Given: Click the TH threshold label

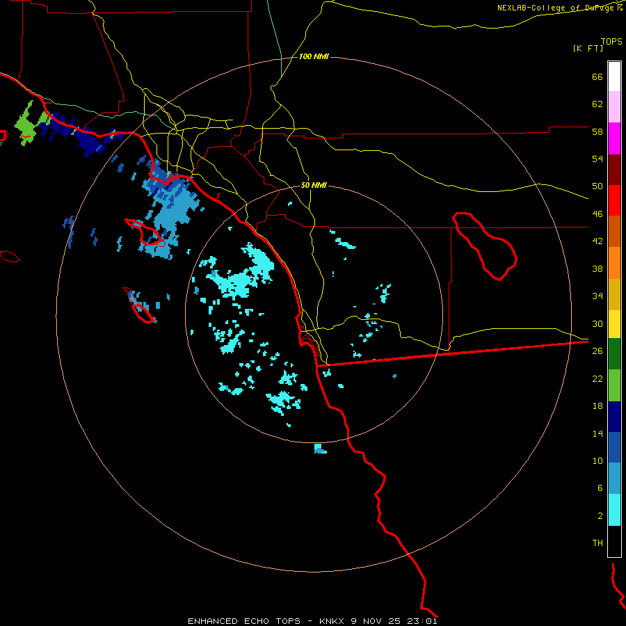Looking at the screenshot, I should 597,543.
